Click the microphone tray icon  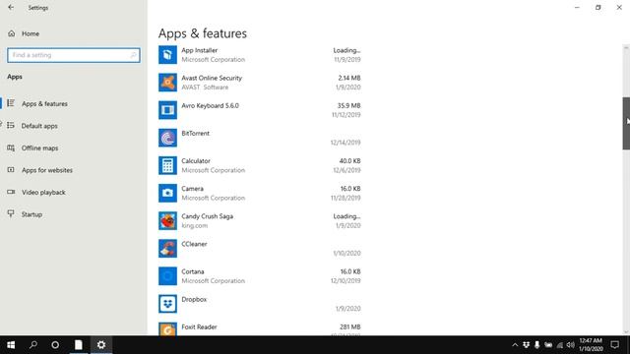click(x=536, y=345)
